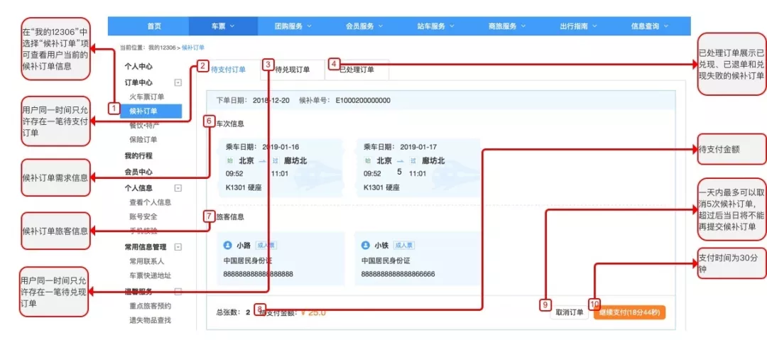The width and height of the screenshot is (767, 340).
Task: Click the orange 继续支付 button
Action: coord(630,312)
